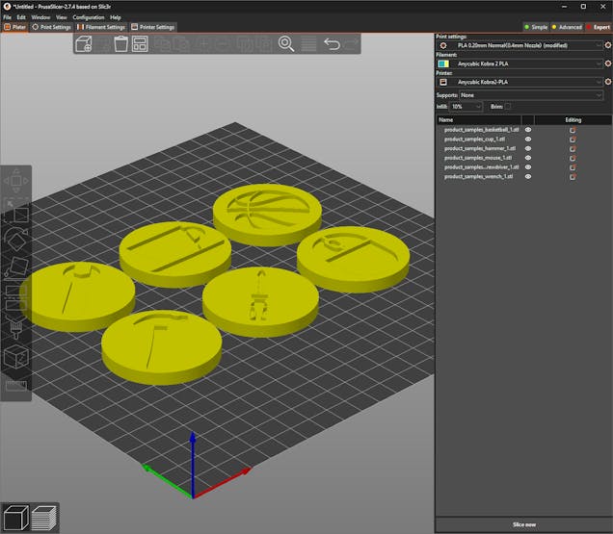Switch to the Filament Settings tab
Screen dimensions: 613x534
101,27
